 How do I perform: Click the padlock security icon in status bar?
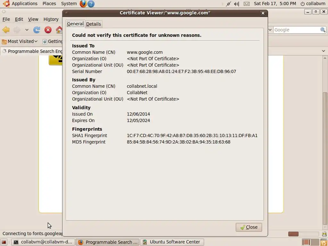(324, 234)
